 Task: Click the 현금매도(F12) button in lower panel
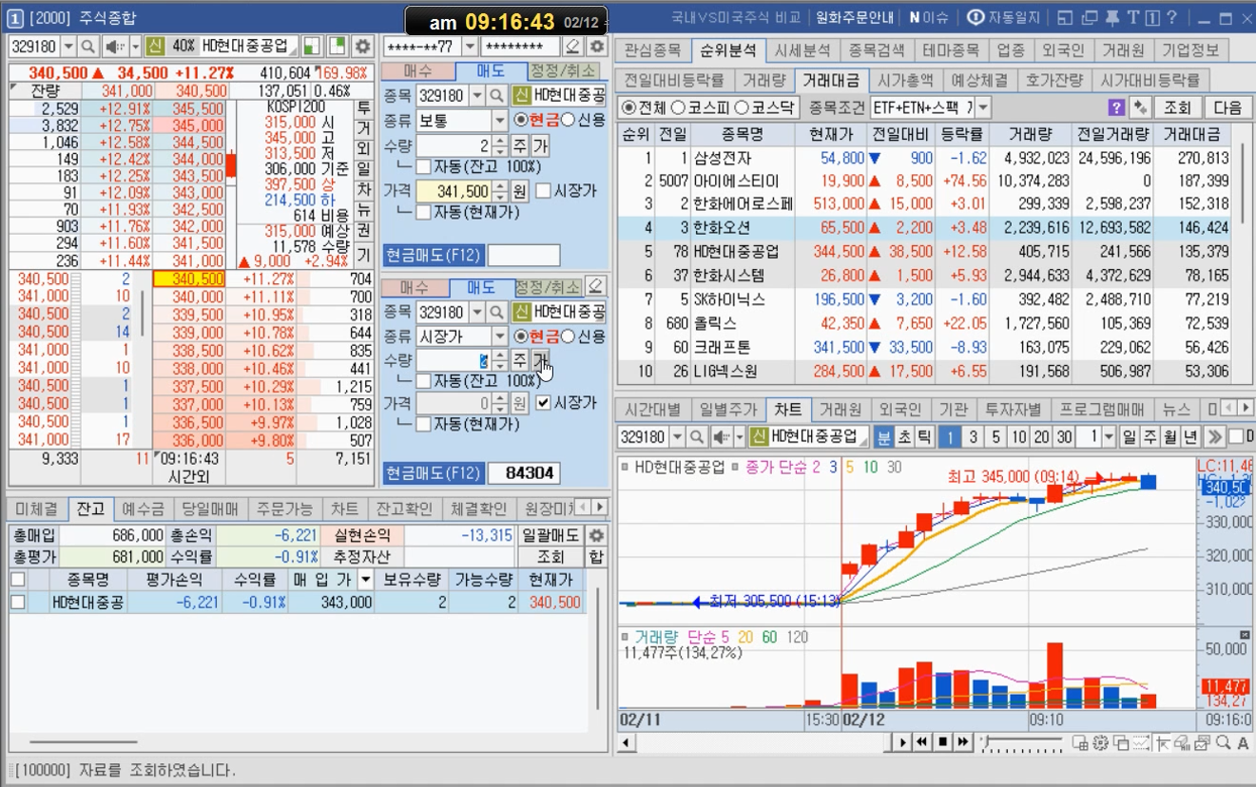[434, 472]
